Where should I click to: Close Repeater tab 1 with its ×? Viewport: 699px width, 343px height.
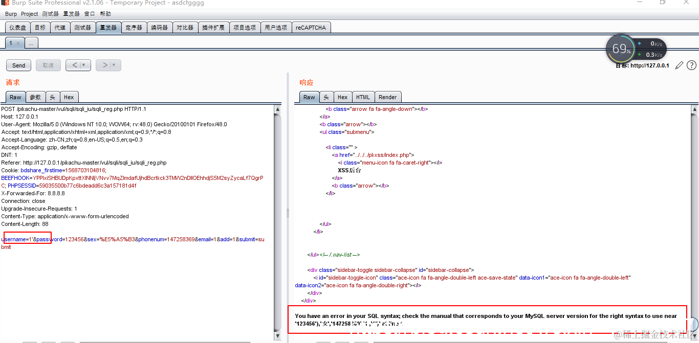click(18, 43)
